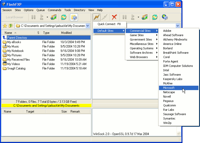Open the local path dropdown
The height and width of the screenshot is (143, 200).
point(87,26)
